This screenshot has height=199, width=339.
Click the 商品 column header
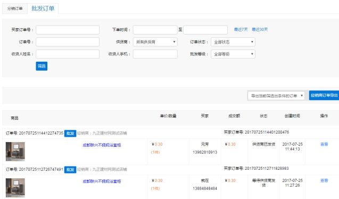pyautogui.click(x=14, y=118)
